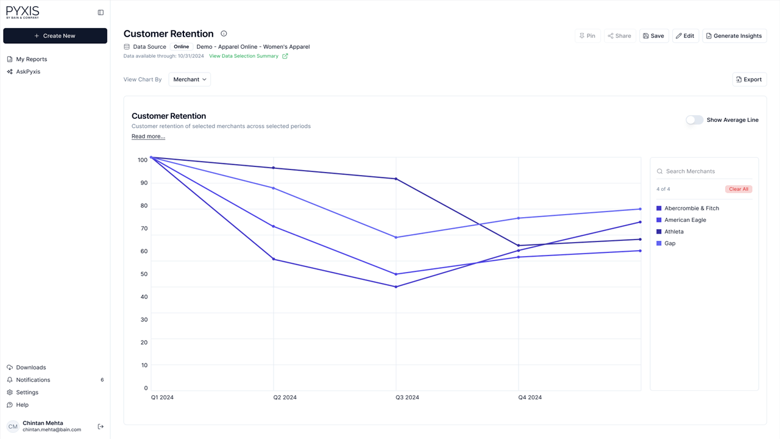This screenshot has height=439, width=780.
Task: Share this report
Action: click(x=619, y=36)
